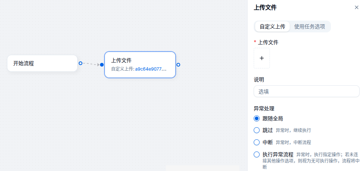Click the 上传文件 panel title heading
The height and width of the screenshot is (171, 364).
[265, 7]
